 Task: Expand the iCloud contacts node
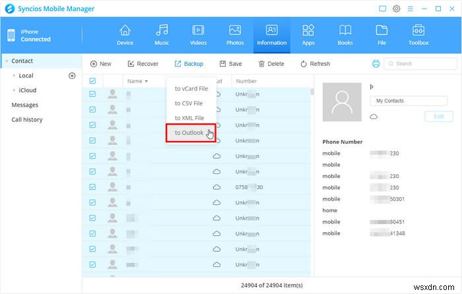point(14,90)
